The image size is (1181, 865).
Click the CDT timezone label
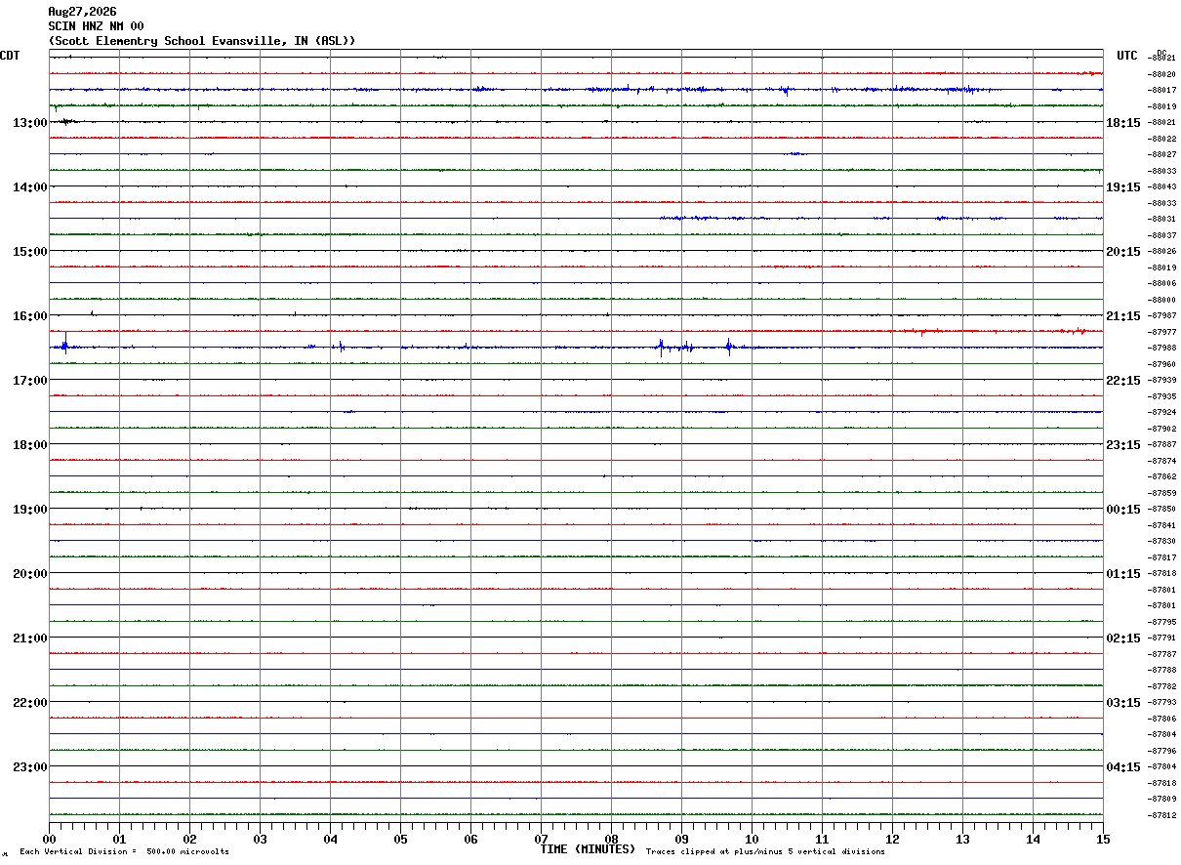tap(10, 56)
